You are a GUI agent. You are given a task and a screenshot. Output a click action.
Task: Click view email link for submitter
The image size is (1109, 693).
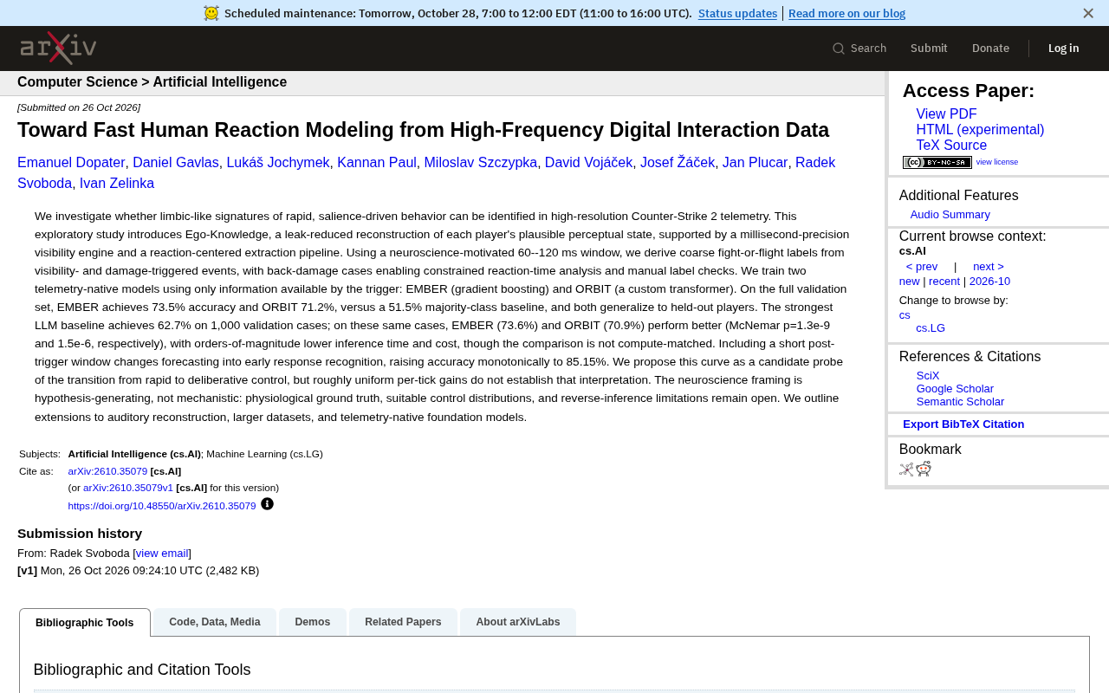tap(162, 554)
